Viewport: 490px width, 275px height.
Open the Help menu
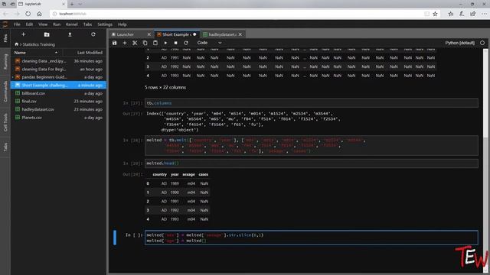tap(122, 24)
